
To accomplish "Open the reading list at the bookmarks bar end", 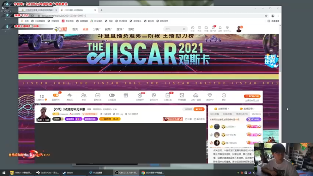I will tap(273, 21).
